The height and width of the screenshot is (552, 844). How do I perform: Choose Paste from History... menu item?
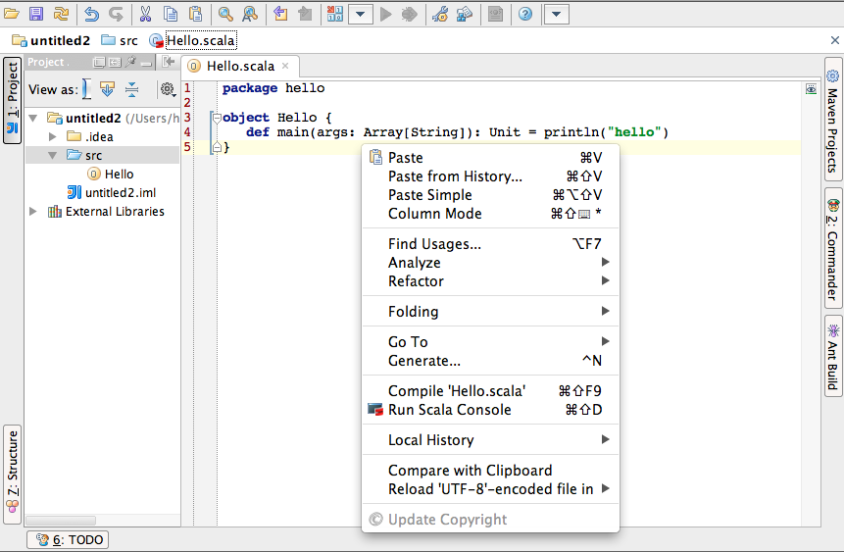click(490, 176)
